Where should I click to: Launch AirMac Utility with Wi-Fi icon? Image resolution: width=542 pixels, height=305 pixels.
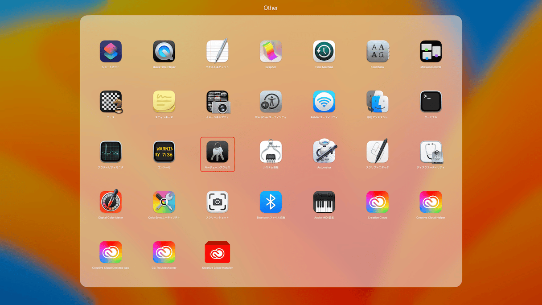pos(324,102)
